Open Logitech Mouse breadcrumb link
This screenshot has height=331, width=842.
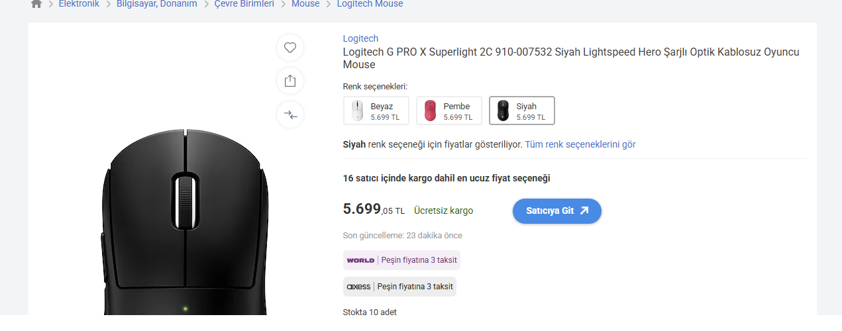coord(370,4)
